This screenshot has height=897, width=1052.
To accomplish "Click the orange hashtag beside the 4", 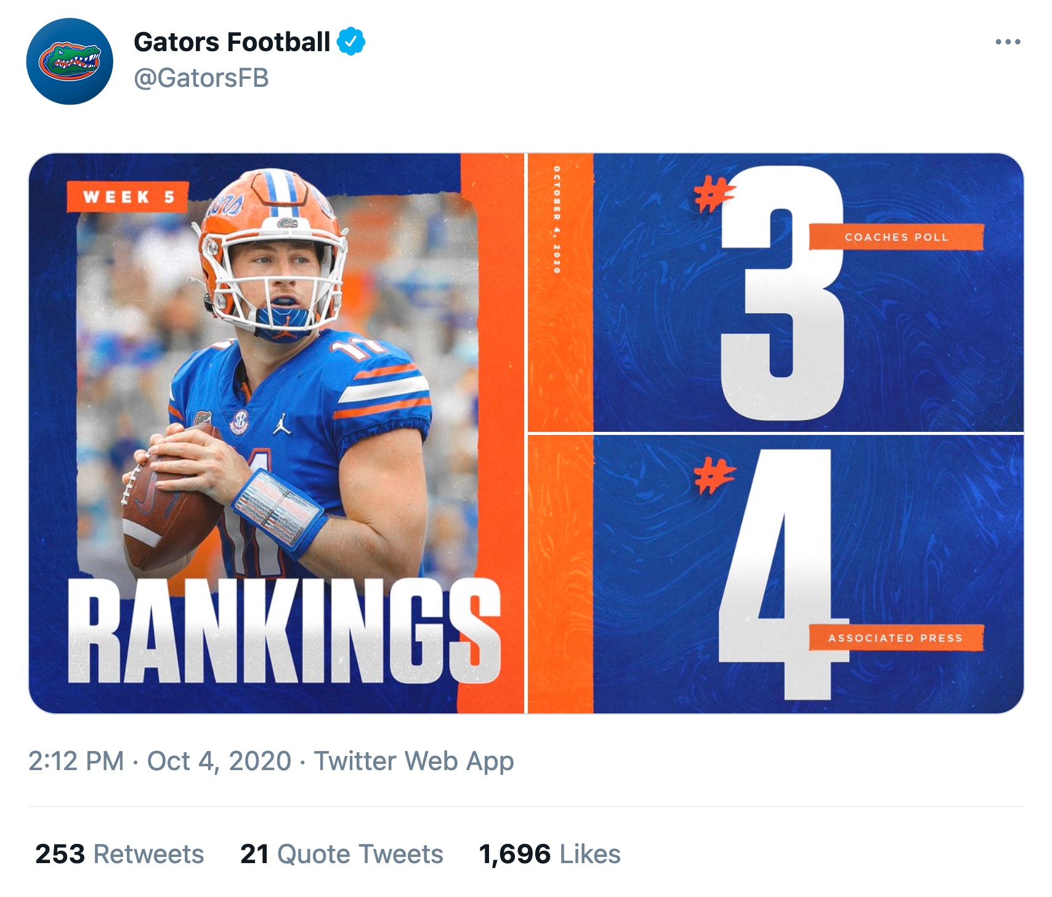I will 713,476.
